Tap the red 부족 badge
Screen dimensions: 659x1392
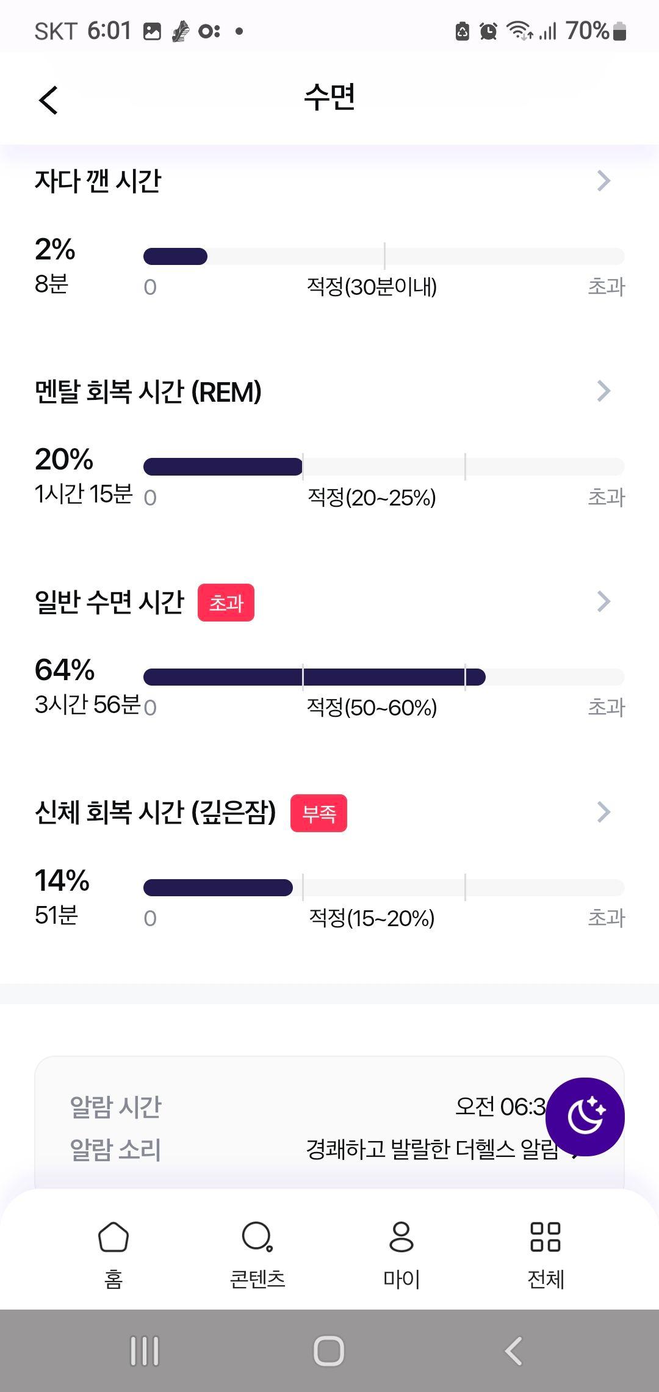(319, 813)
